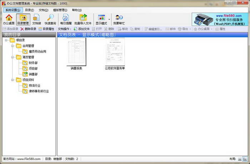
Task: Collapse the 项目资料 folder expander
Action: pos(12,80)
